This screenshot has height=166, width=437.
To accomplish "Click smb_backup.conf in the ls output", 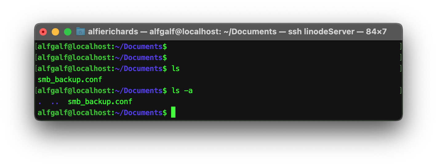I will (x=70, y=80).
